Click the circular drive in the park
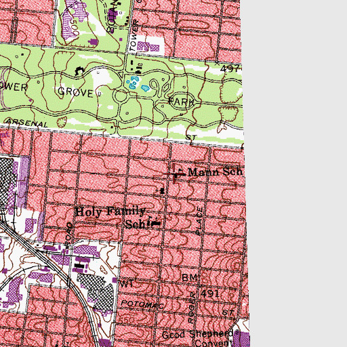This screenshot has width=347, height=347. point(121,96)
